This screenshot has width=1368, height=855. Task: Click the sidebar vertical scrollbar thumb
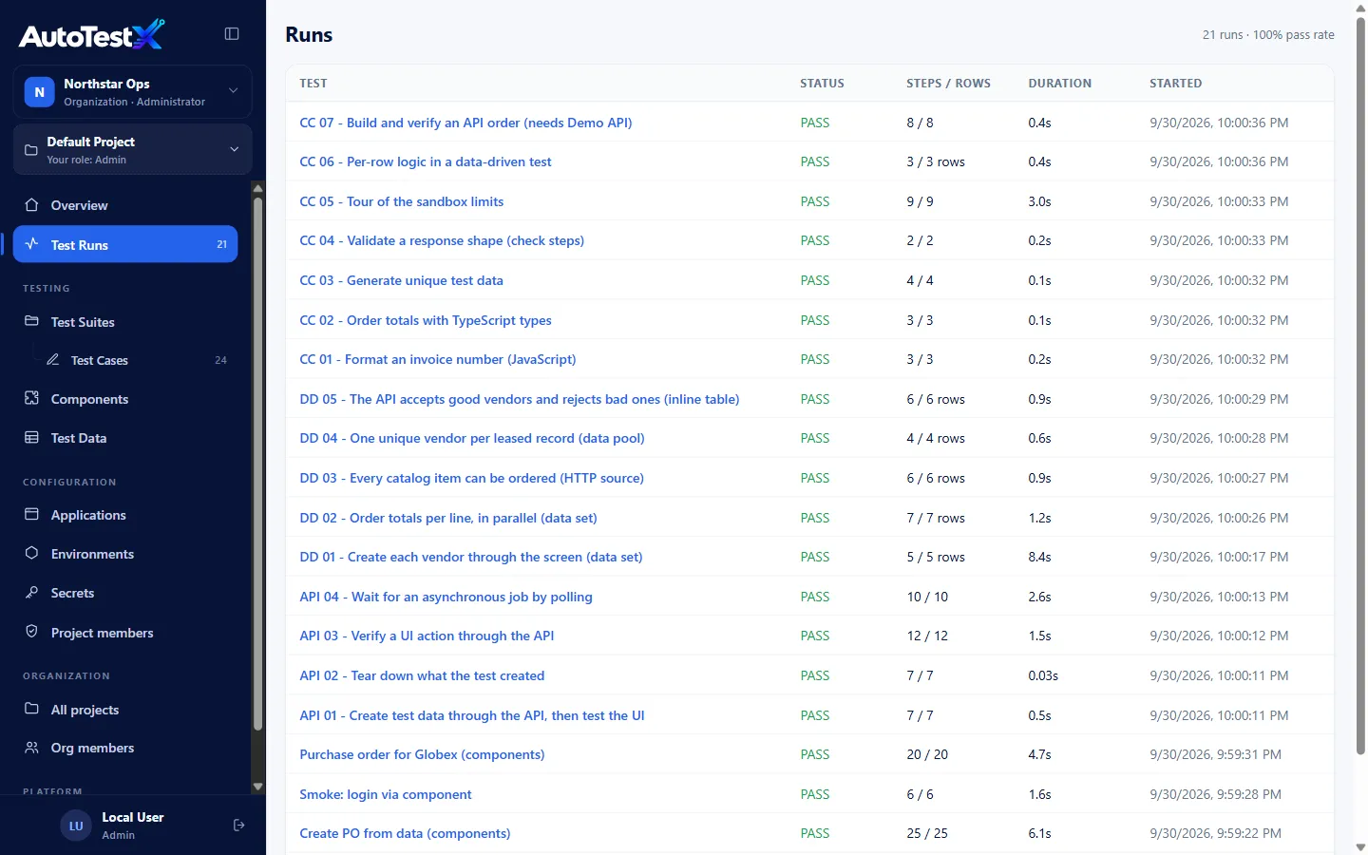257,463
